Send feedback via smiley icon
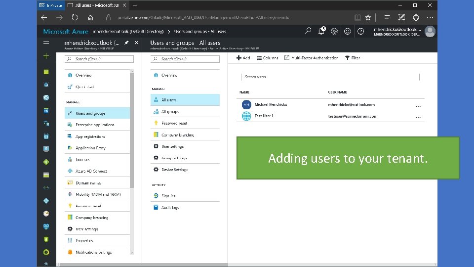Screen dimensions: 474x267 tap(347, 31)
